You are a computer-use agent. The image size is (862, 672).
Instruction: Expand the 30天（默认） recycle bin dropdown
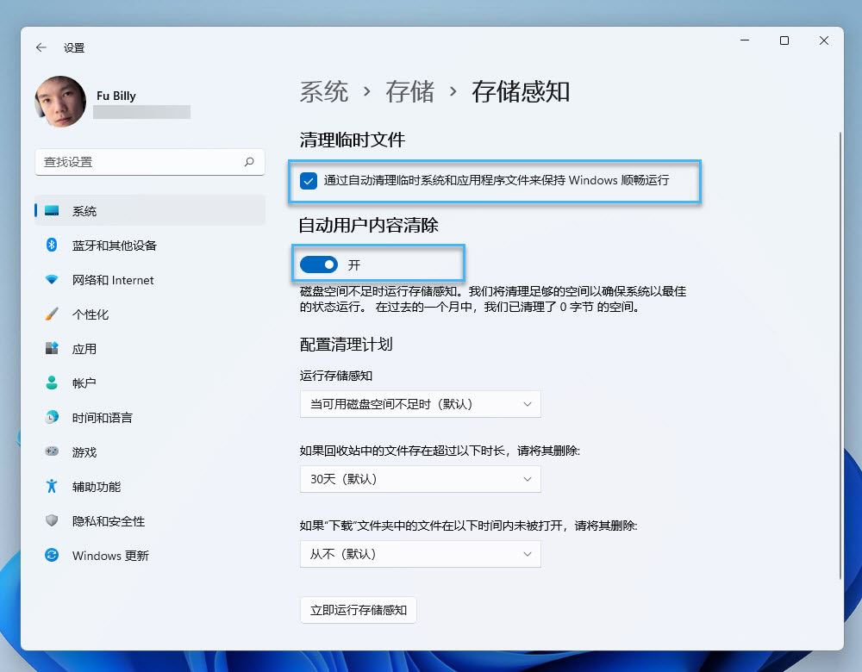[420, 479]
